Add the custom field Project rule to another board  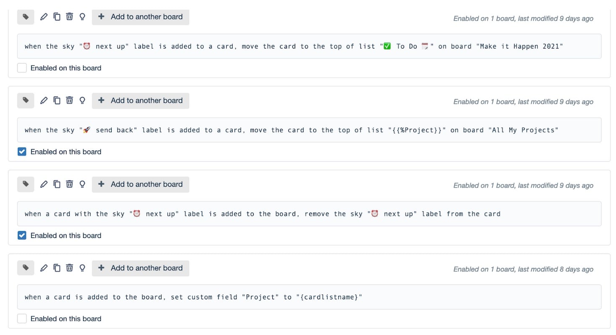pos(140,268)
